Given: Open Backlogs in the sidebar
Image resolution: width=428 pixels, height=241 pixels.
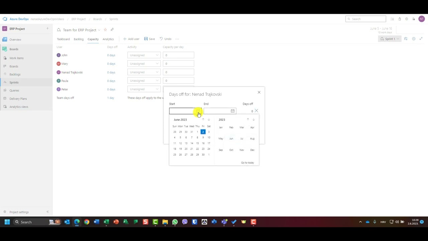Looking at the screenshot, I should click(15, 74).
